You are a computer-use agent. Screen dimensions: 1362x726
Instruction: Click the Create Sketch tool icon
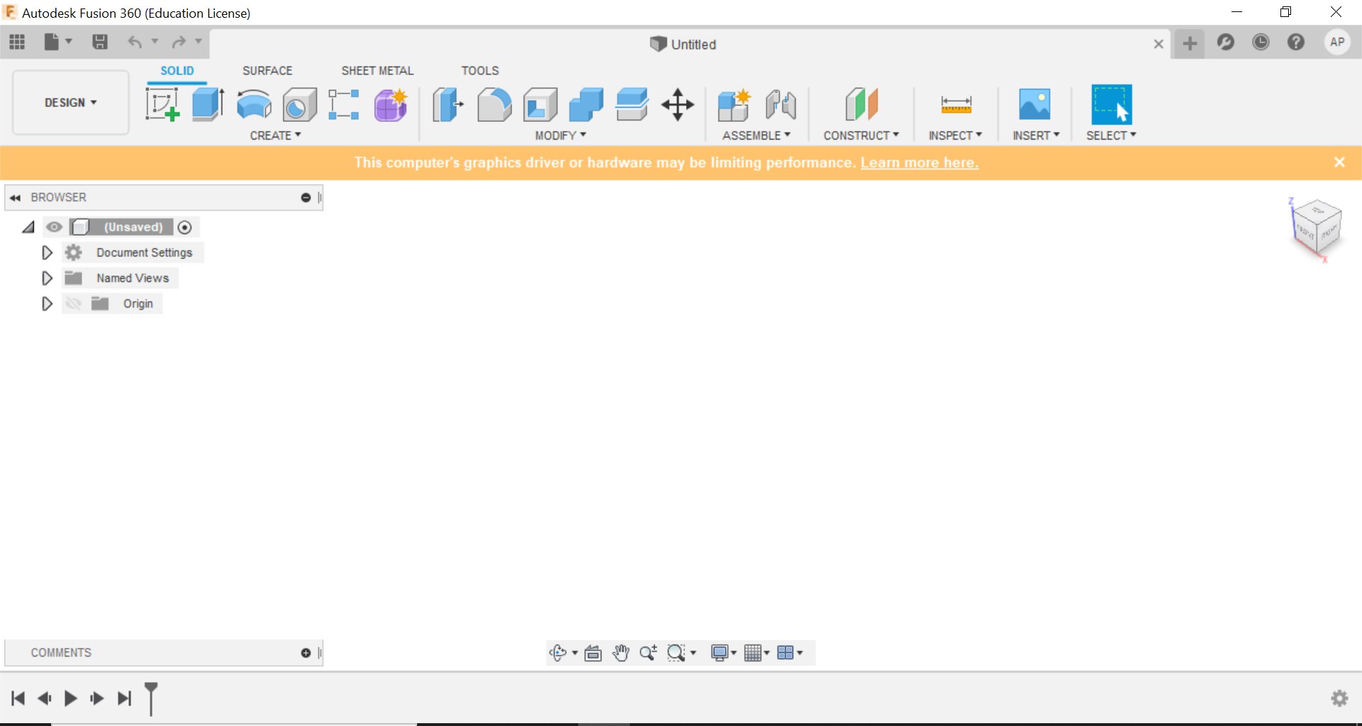pos(162,105)
